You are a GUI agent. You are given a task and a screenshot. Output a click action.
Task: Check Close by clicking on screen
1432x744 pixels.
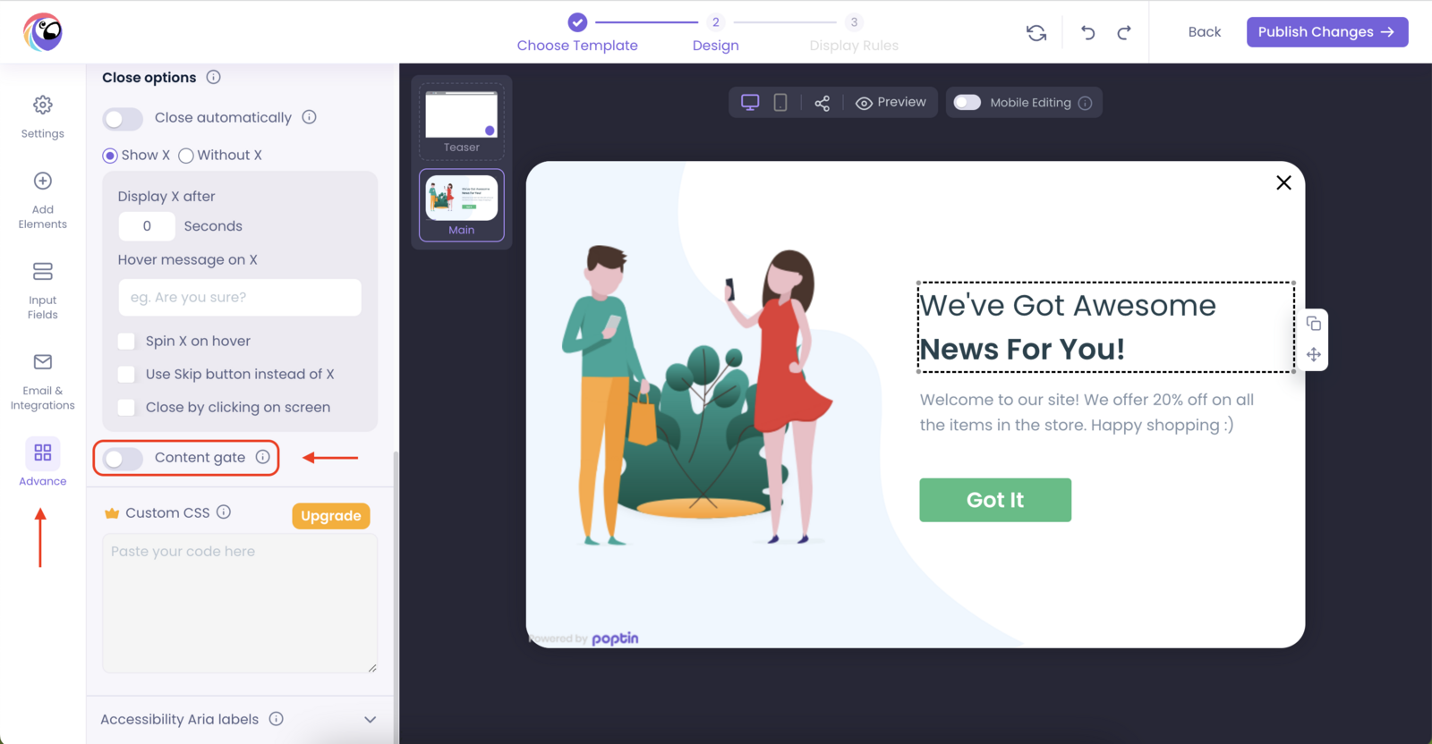[127, 407]
